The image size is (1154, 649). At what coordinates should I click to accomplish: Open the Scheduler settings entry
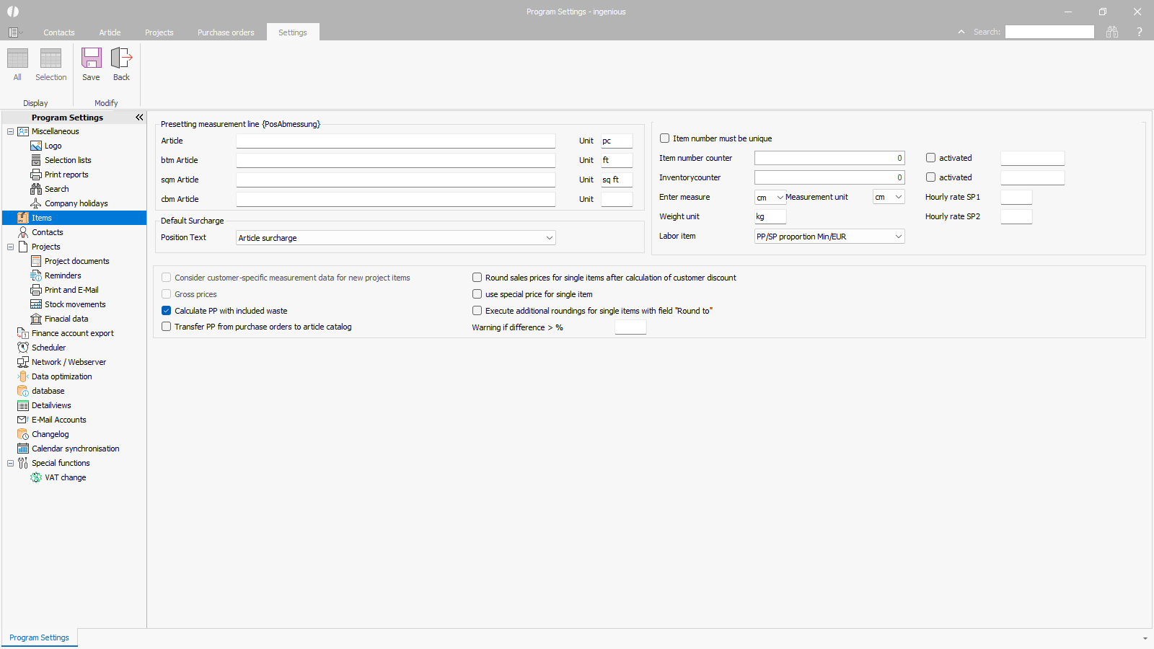point(48,348)
